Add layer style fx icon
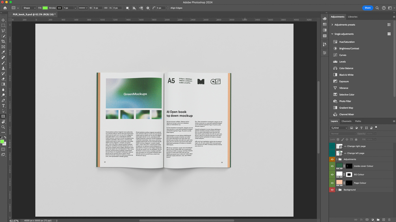This screenshot has width=396, height=222. coord(361,220)
